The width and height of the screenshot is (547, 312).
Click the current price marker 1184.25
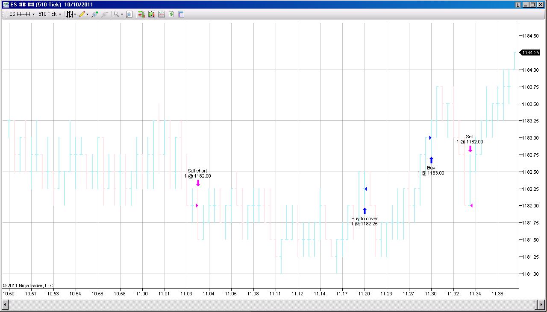click(530, 52)
